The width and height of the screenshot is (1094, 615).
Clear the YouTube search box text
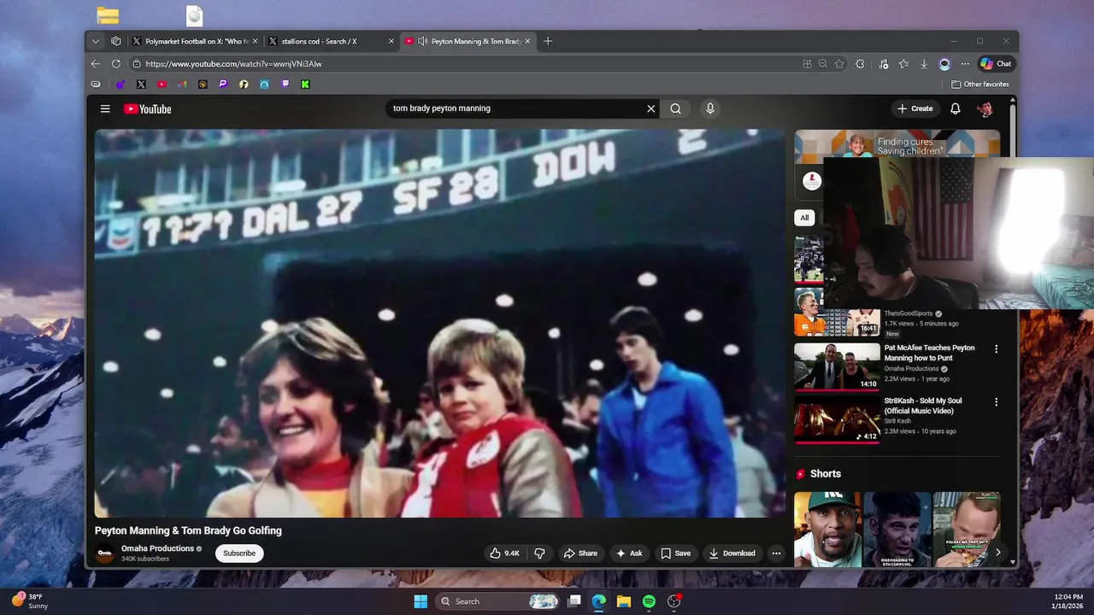point(650,108)
